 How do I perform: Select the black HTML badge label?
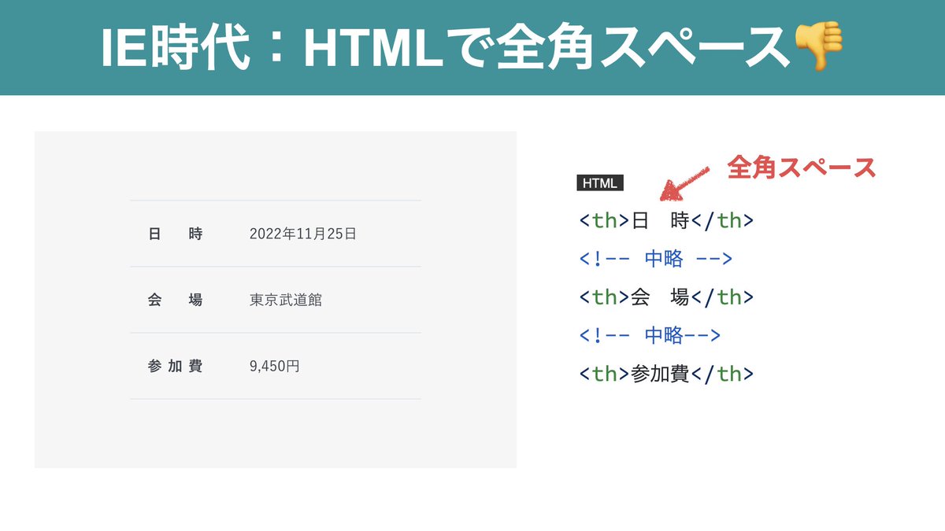(601, 183)
